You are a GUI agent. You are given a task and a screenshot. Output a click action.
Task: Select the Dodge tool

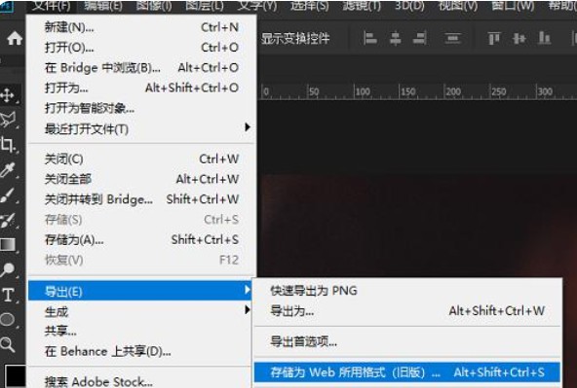(8, 270)
